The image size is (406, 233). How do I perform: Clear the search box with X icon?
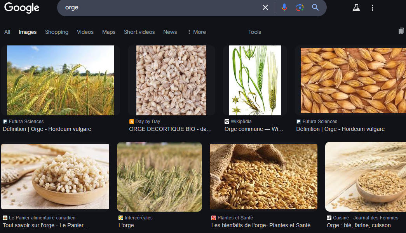coord(265,7)
